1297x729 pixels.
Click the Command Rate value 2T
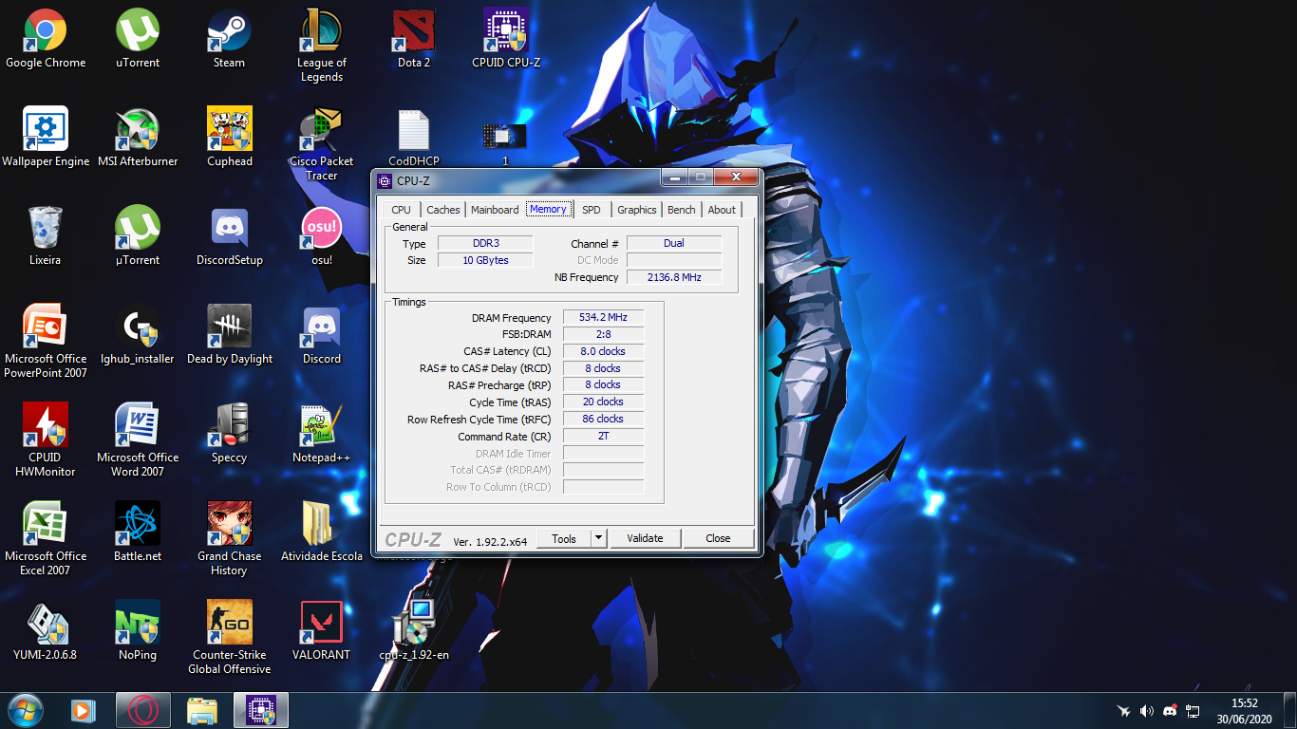point(604,436)
